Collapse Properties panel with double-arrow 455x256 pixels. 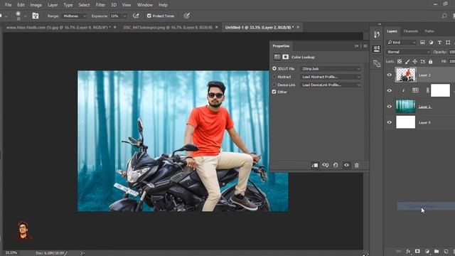coord(356,46)
